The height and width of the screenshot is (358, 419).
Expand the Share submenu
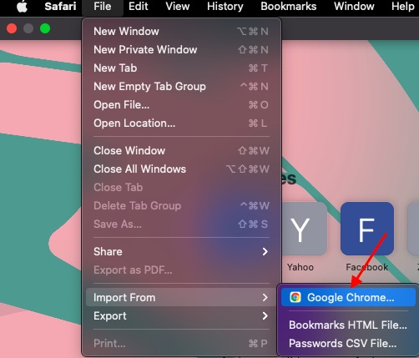(181, 252)
